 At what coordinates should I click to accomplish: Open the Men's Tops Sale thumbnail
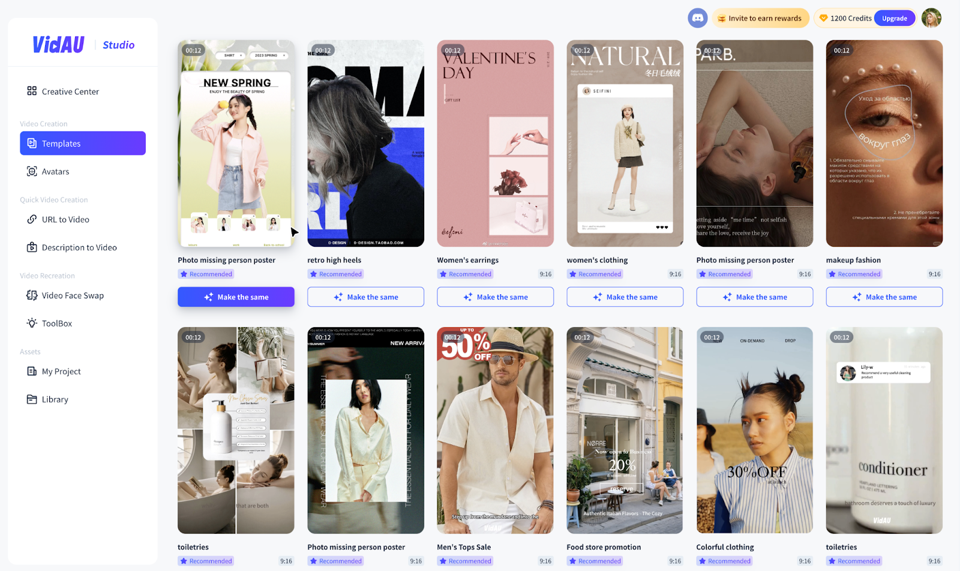pyautogui.click(x=495, y=430)
